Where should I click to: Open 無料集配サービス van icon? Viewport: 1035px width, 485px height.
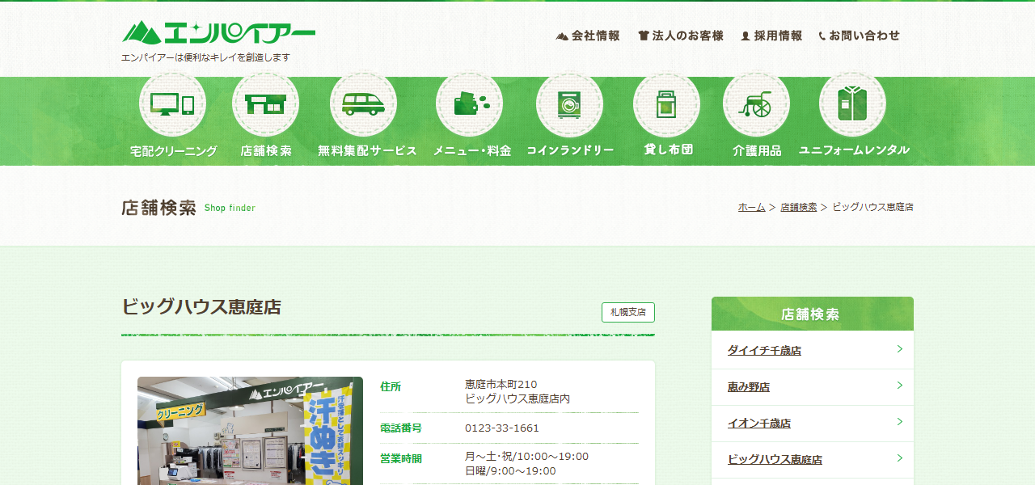pos(363,104)
